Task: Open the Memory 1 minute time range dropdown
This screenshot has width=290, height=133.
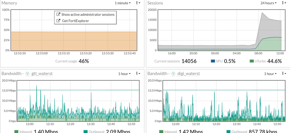Action: [123, 3]
